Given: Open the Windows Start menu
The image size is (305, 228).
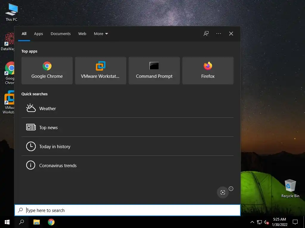Looking at the screenshot, I should [7, 222].
